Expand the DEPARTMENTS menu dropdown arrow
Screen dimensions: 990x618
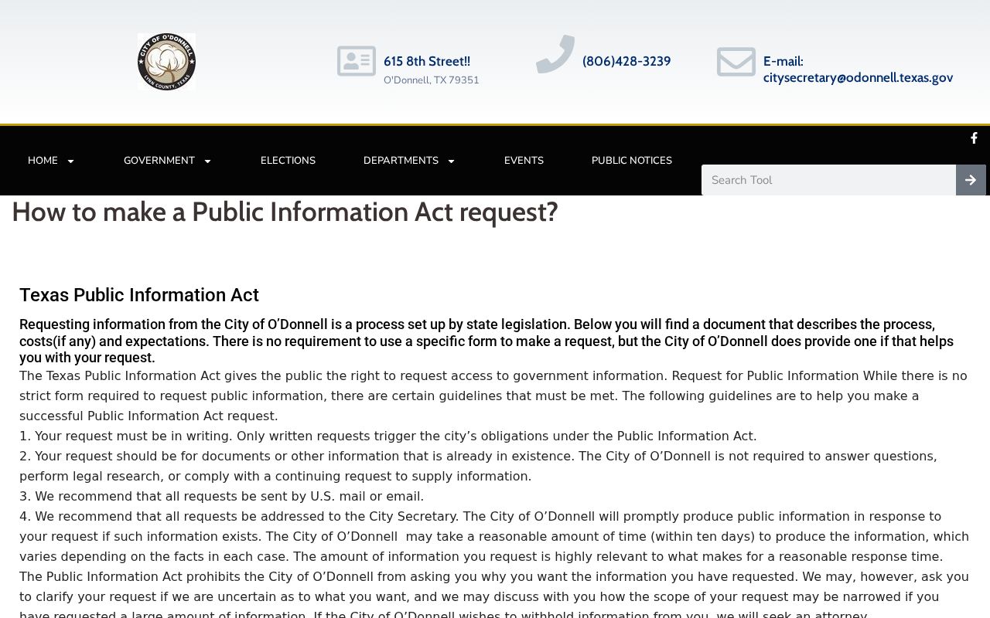coord(451,161)
